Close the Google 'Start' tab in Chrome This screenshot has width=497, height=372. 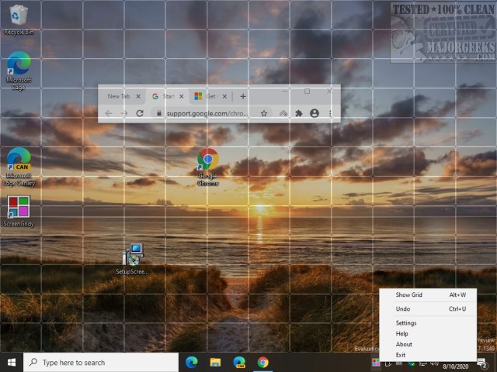[181, 96]
